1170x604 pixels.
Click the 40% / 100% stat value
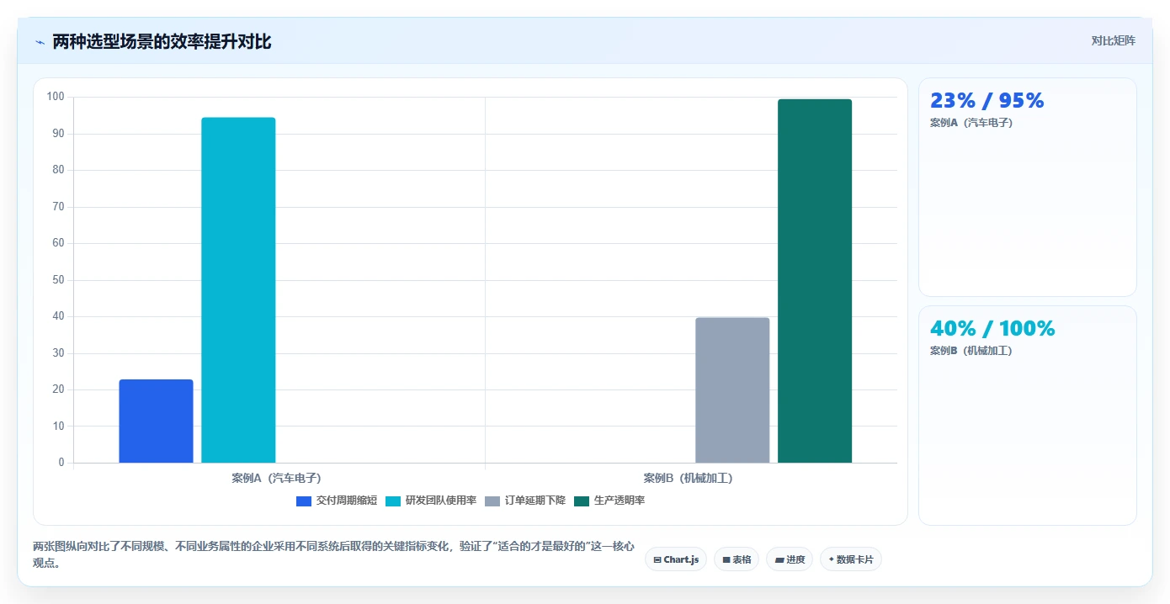click(x=992, y=329)
